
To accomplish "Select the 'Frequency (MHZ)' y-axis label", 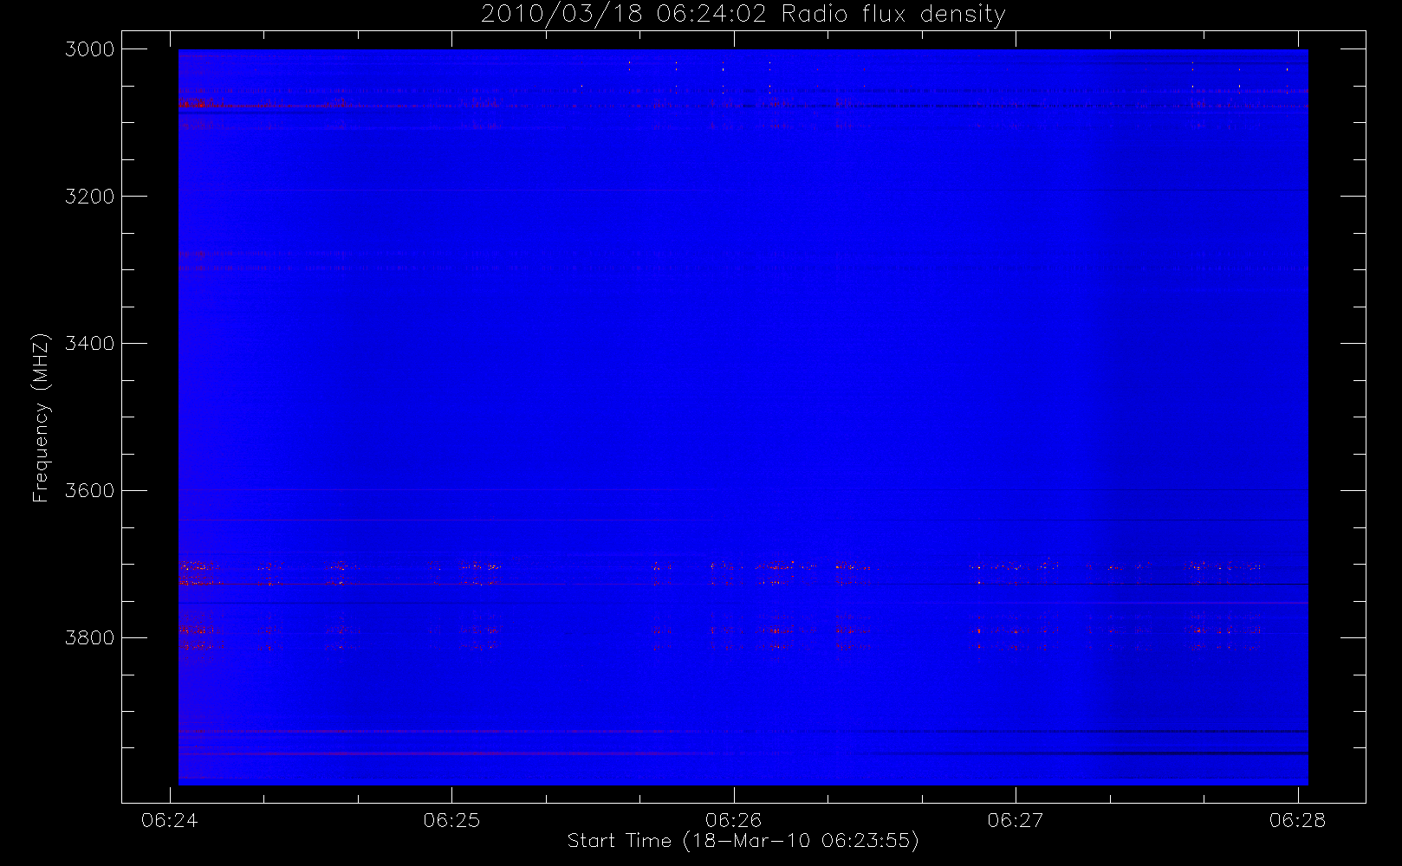I will coord(41,417).
